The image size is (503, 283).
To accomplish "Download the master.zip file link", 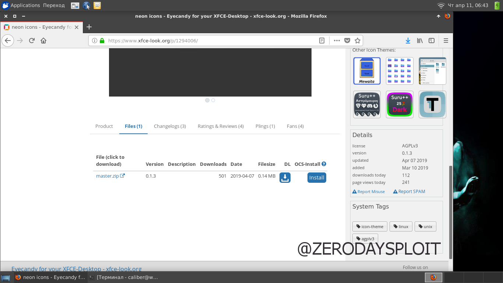I will pos(110,176).
